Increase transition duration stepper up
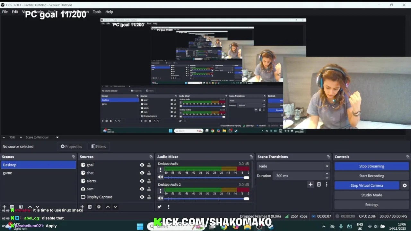This screenshot has width=411, height=231. tap(327, 174)
